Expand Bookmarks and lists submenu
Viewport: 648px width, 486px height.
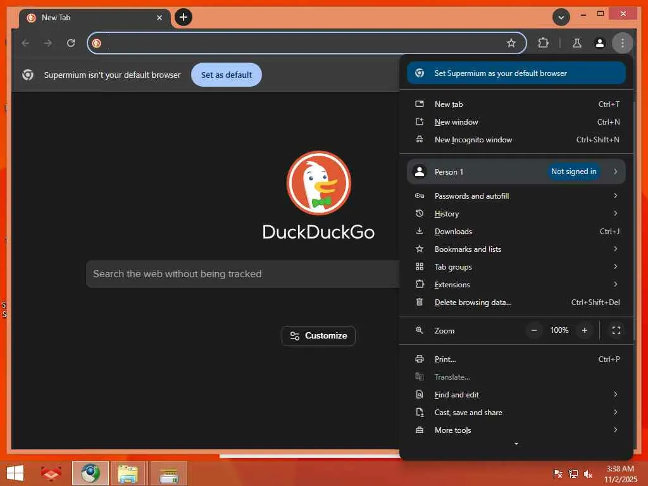[x=516, y=249]
